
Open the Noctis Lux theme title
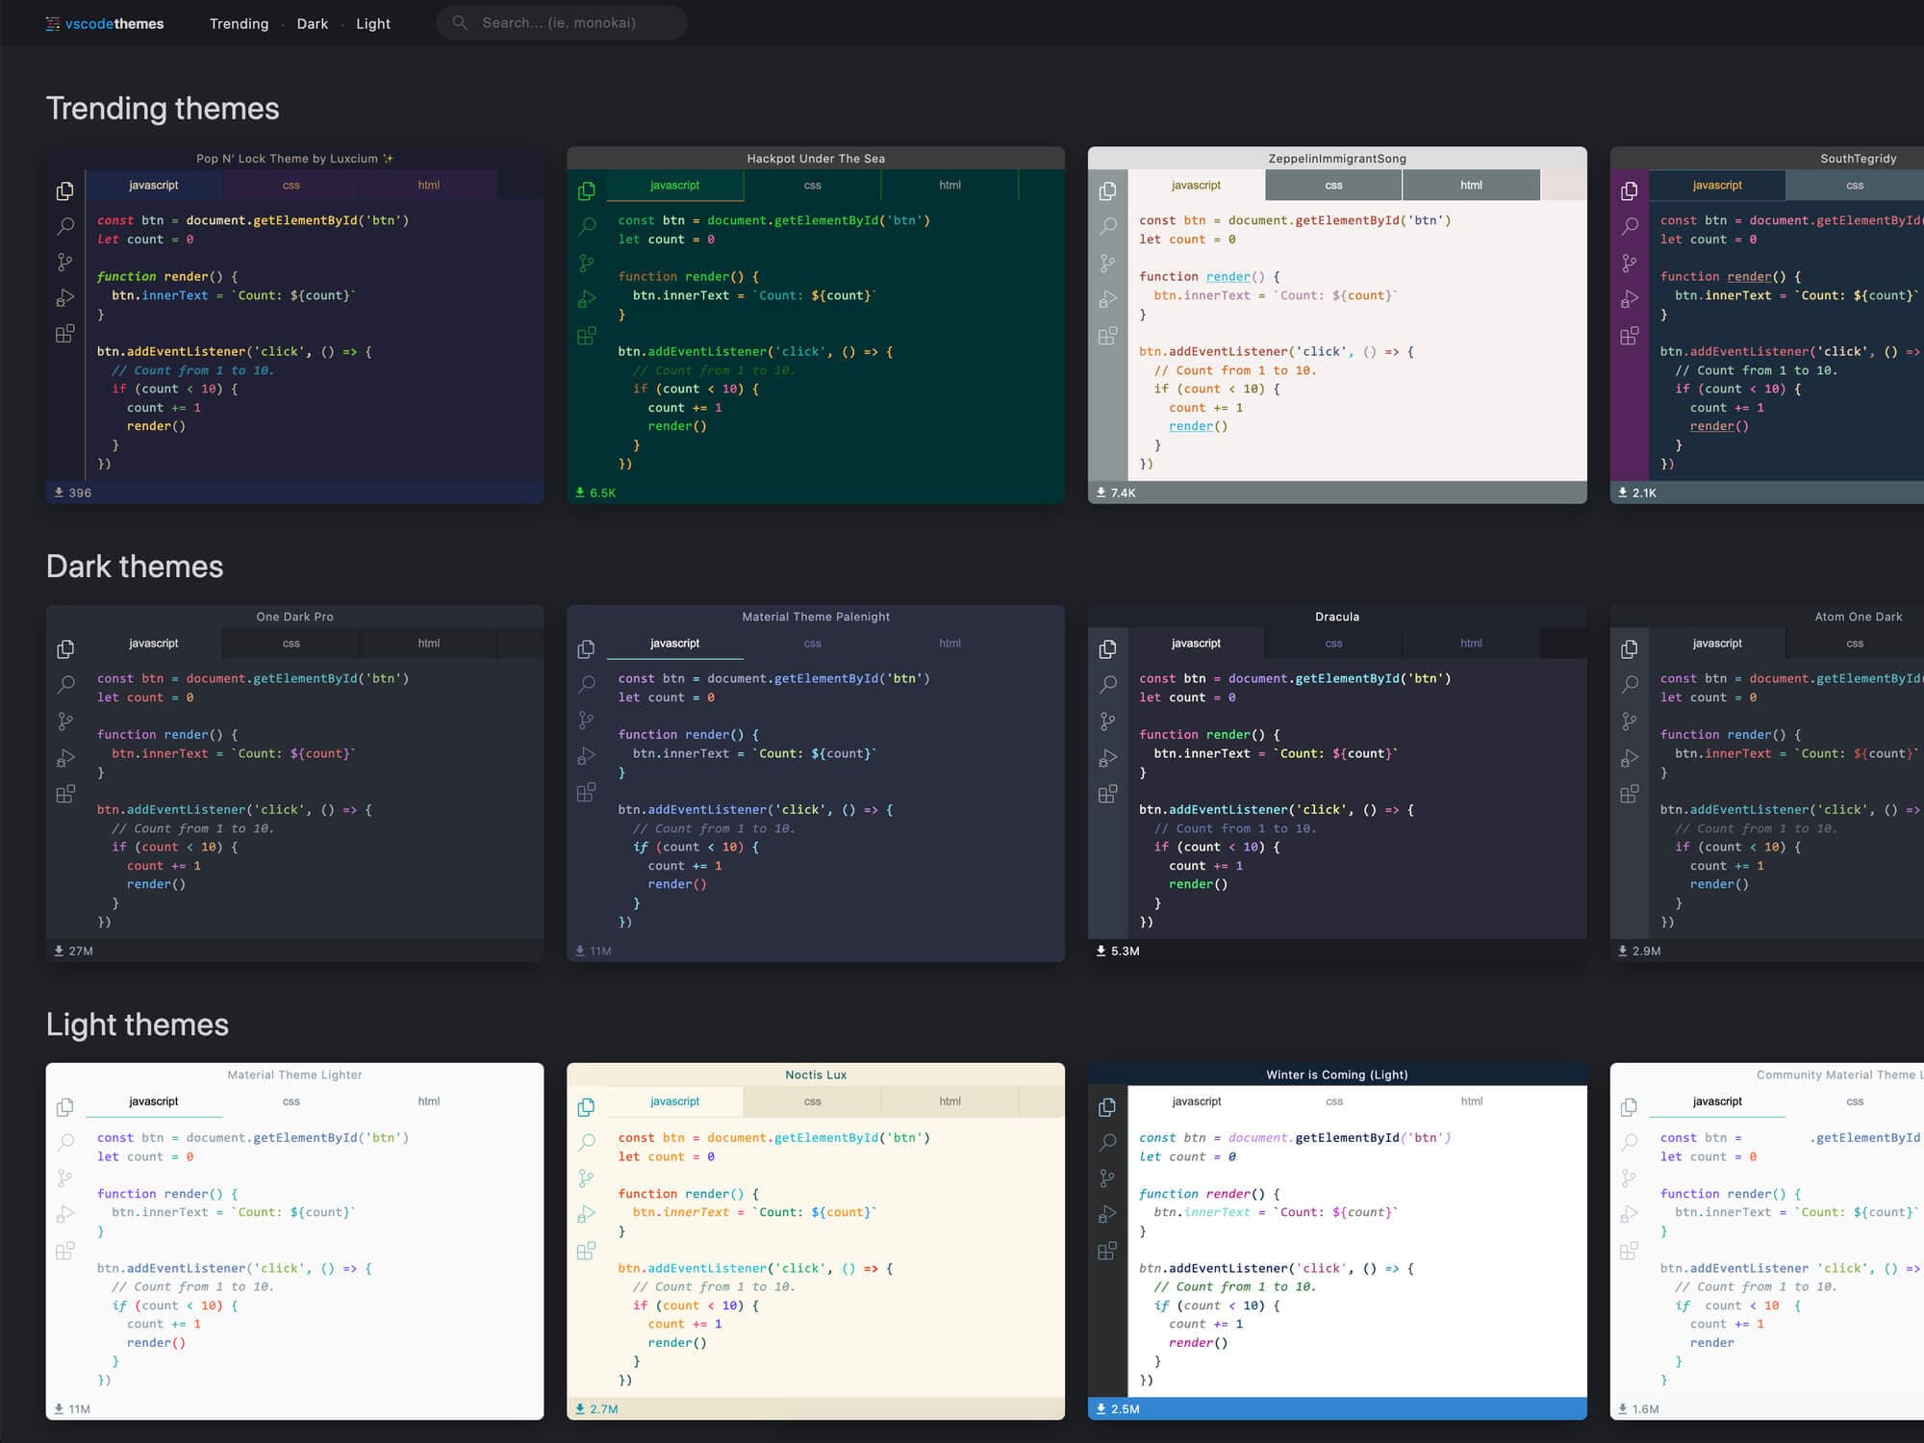coord(816,1075)
